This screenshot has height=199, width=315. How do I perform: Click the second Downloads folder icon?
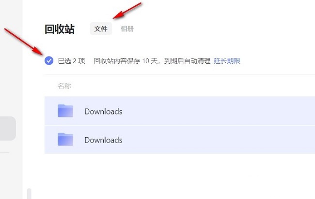[65, 139]
